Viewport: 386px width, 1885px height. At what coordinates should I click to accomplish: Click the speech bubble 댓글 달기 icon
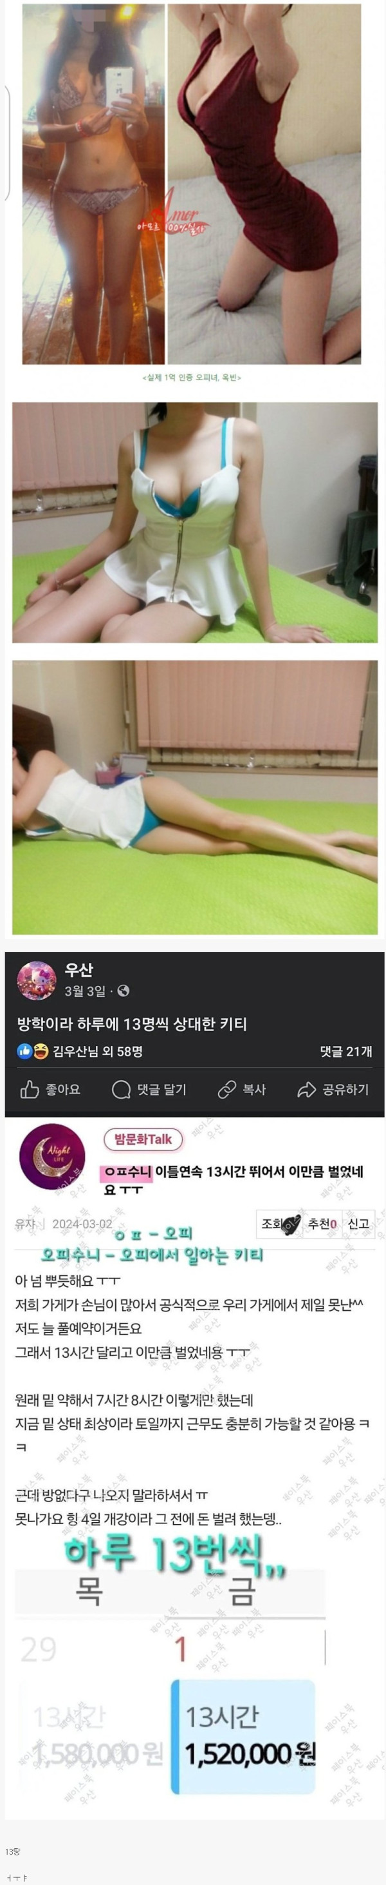[122, 1090]
